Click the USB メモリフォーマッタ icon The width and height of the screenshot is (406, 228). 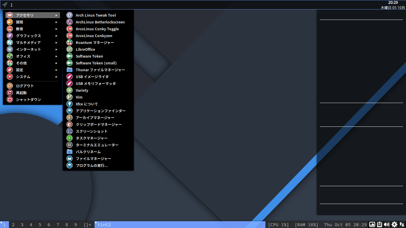click(70, 83)
